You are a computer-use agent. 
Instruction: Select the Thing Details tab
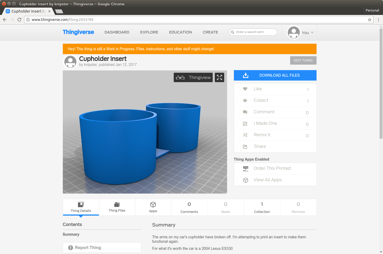(x=81, y=207)
